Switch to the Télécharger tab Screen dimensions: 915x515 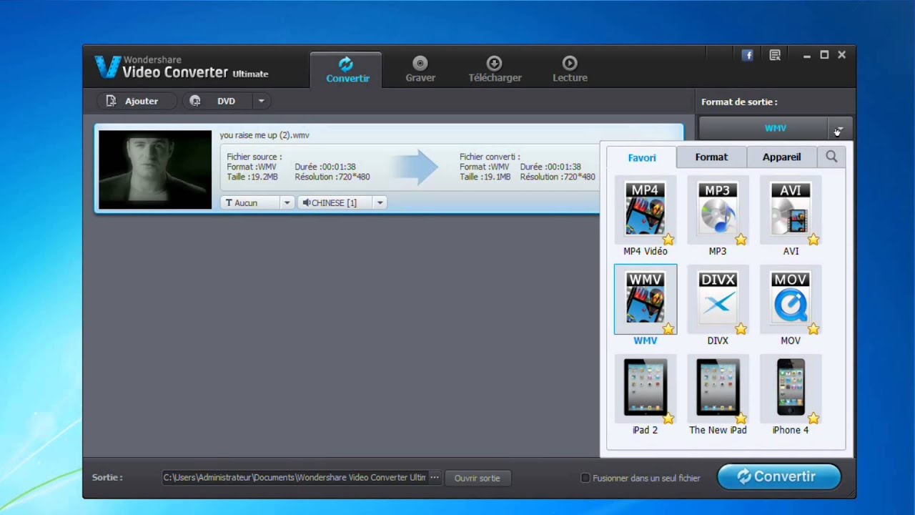point(495,70)
